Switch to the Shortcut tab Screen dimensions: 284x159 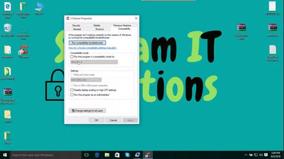(99, 29)
